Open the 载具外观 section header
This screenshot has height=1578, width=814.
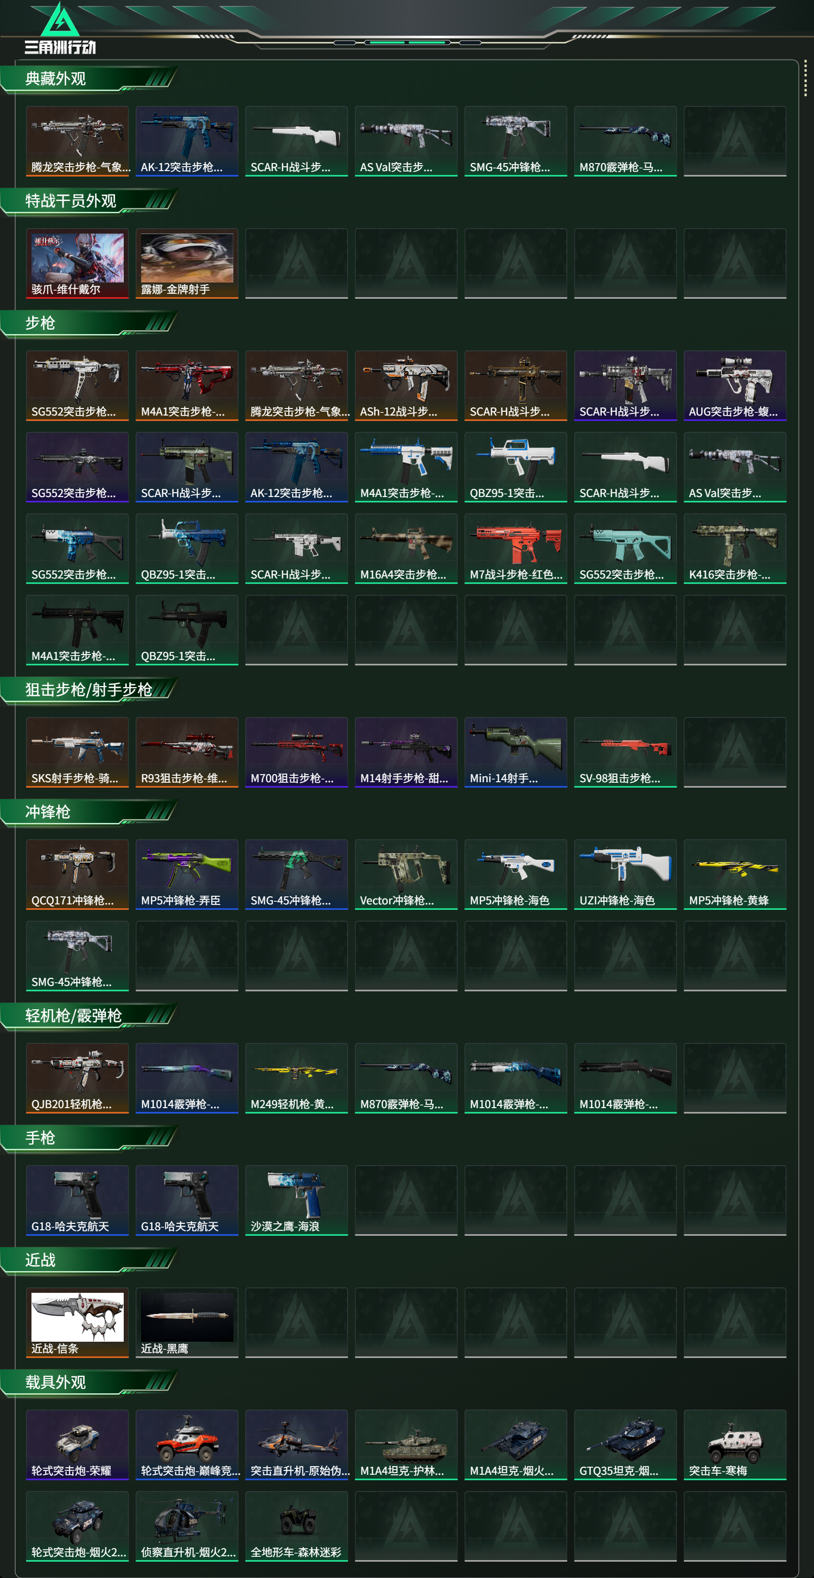pyautogui.click(x=89, y=1382)
